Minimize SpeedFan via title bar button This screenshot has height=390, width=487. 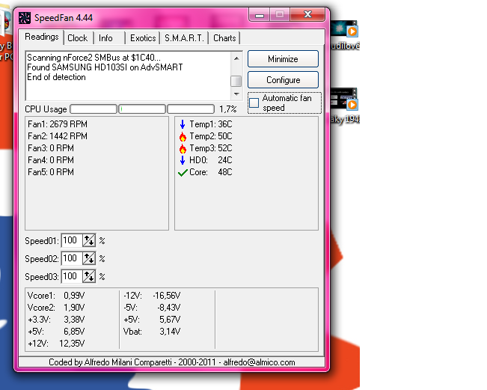[x=260, y=14]
